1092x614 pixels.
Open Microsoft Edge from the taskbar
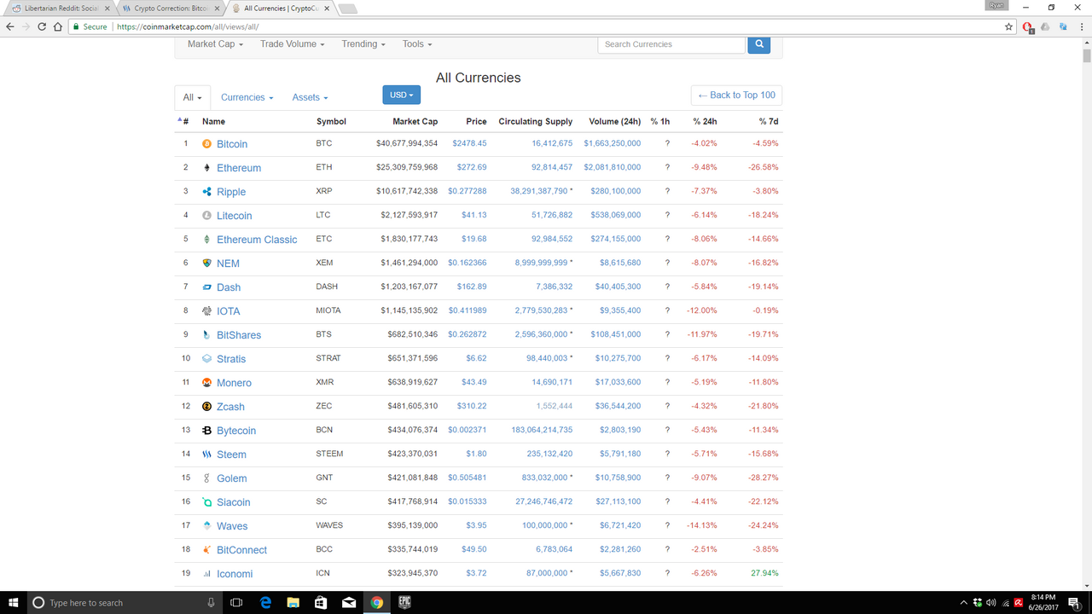tap(265, 602)
